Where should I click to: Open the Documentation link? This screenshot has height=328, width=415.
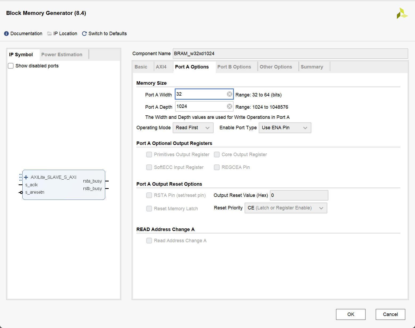pos(26,34)
